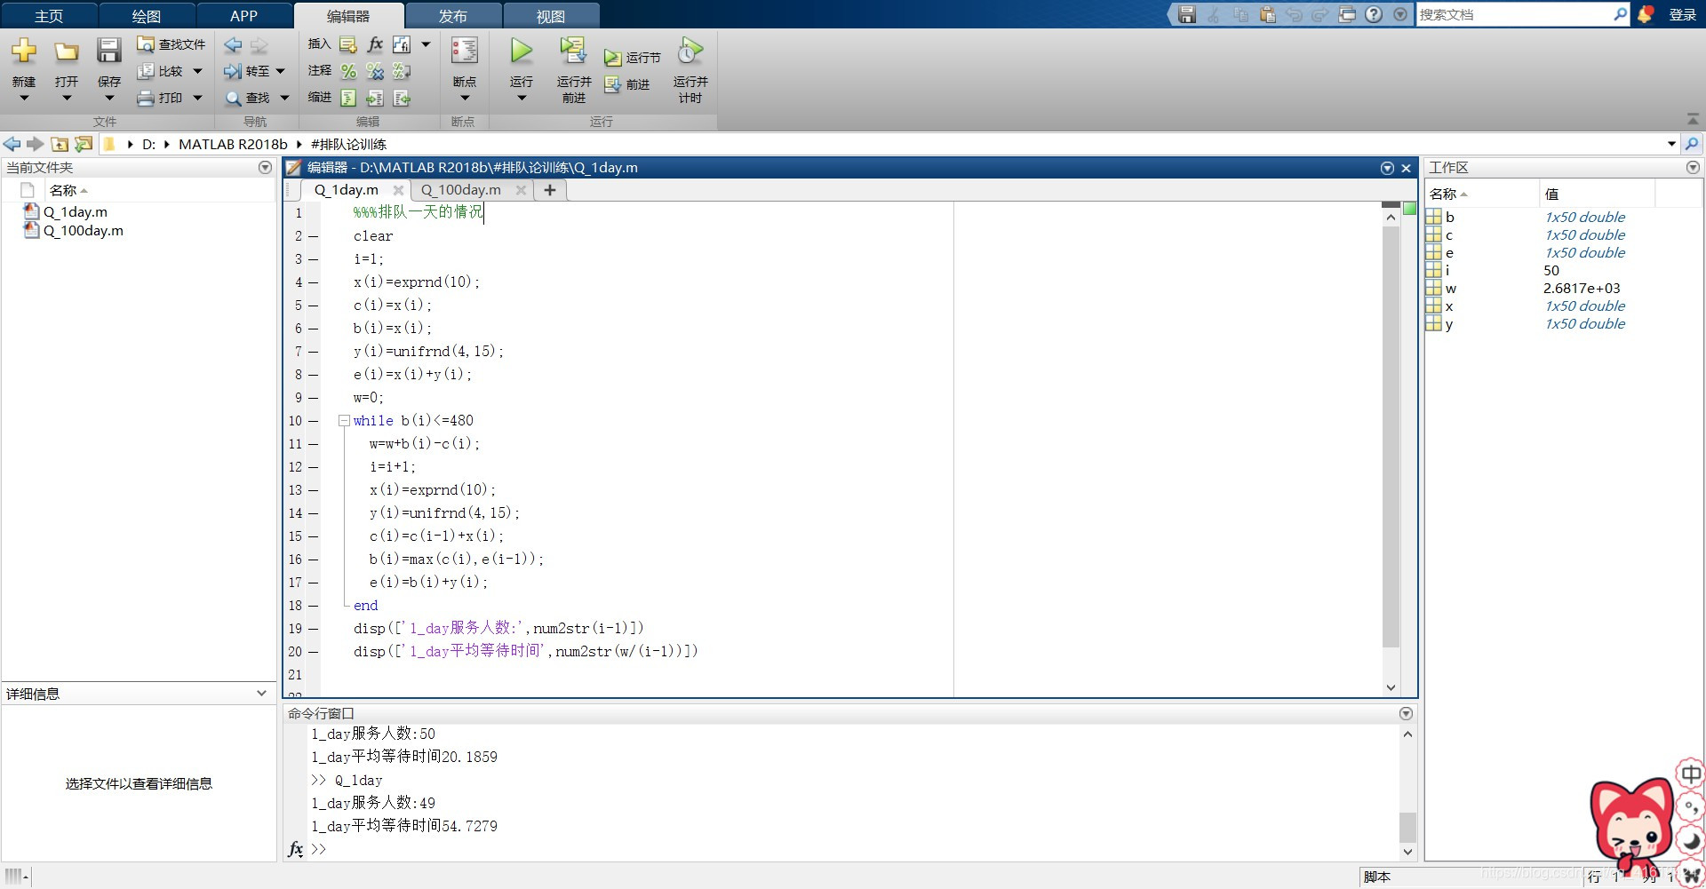Sort Current Folder by Name column header
Image resolution: width=1706 pixels, height=889 pixels.
point(68,191)
